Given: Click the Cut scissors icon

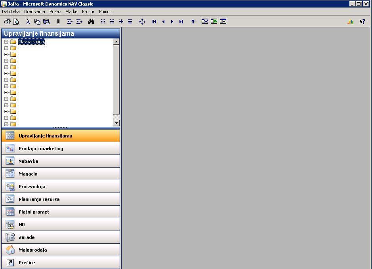Looking at the screenshot, I should tap(28, 21).
